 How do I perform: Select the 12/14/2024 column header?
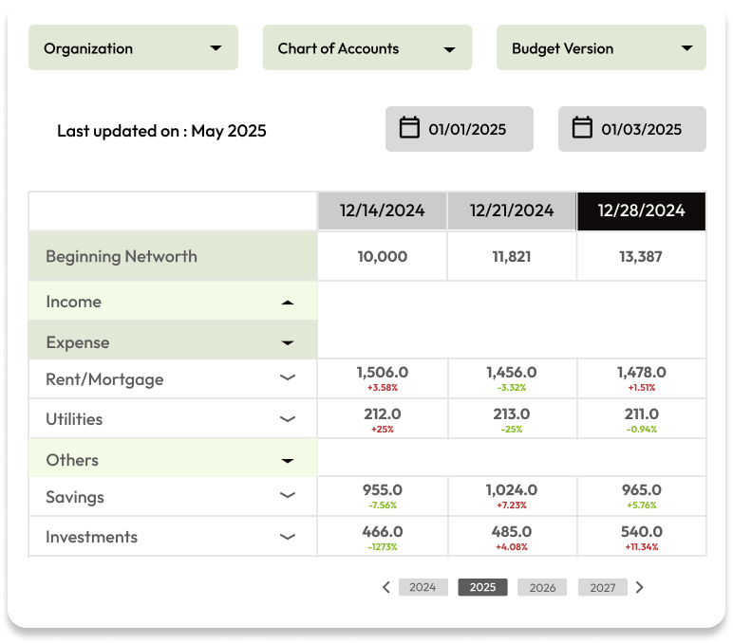(x=383, y=211)
